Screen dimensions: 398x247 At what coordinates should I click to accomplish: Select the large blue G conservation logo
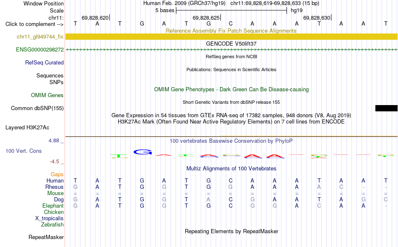(x=142, y=152)
